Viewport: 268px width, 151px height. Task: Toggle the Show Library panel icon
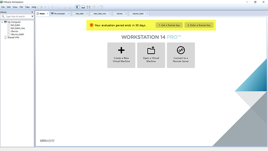[78, 7]
